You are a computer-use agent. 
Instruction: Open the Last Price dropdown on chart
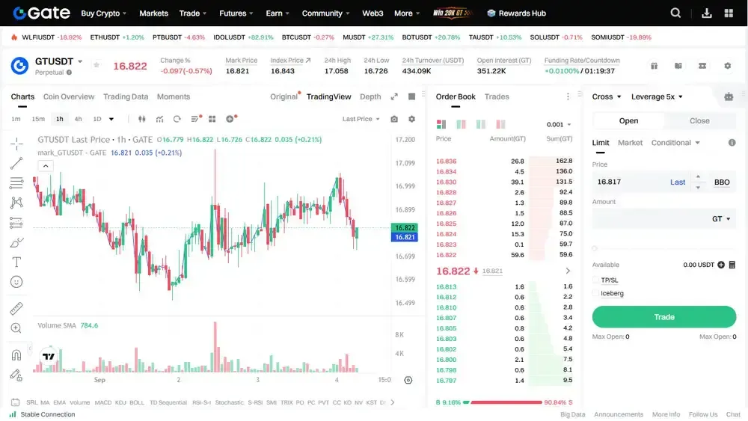coord(361,119)
